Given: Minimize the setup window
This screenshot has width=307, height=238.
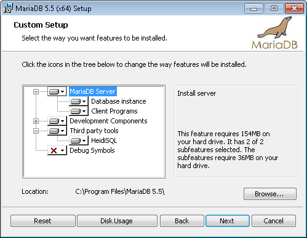Looking at the screenshot, I should click(x=253, y=9).
